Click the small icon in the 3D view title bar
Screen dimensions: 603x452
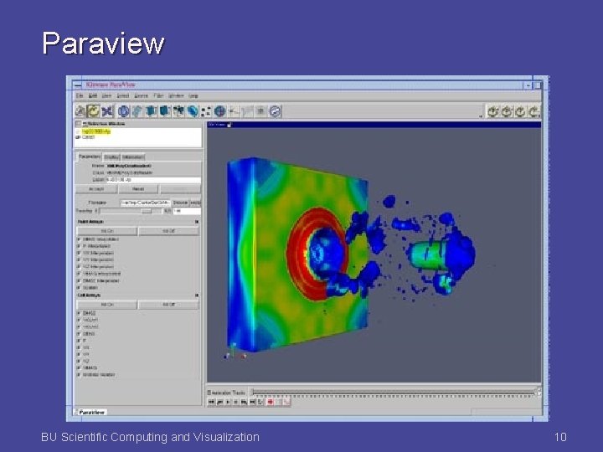point(229,125)
